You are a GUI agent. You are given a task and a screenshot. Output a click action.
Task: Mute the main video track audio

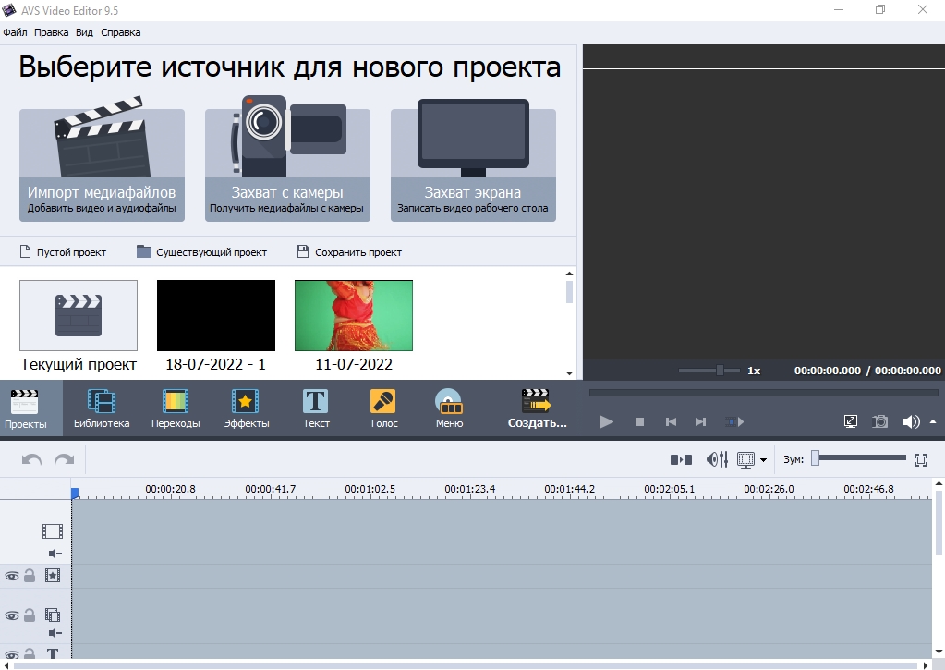tap(55, 553)
